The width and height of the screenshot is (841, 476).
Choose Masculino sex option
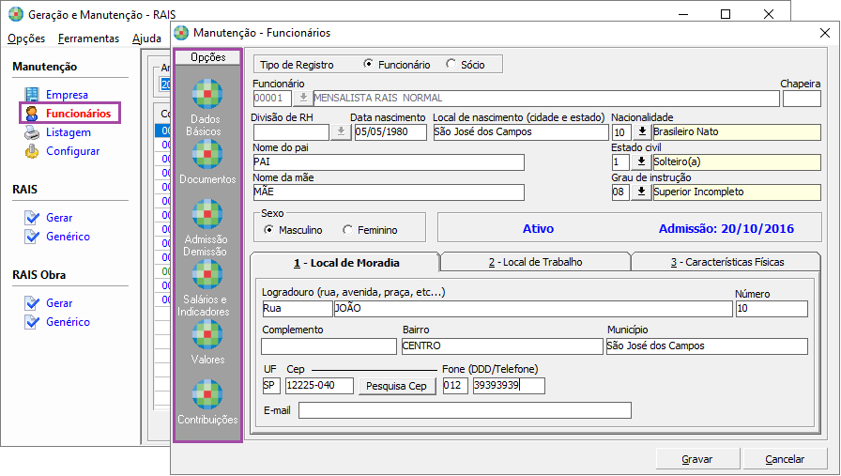[268, 230]
